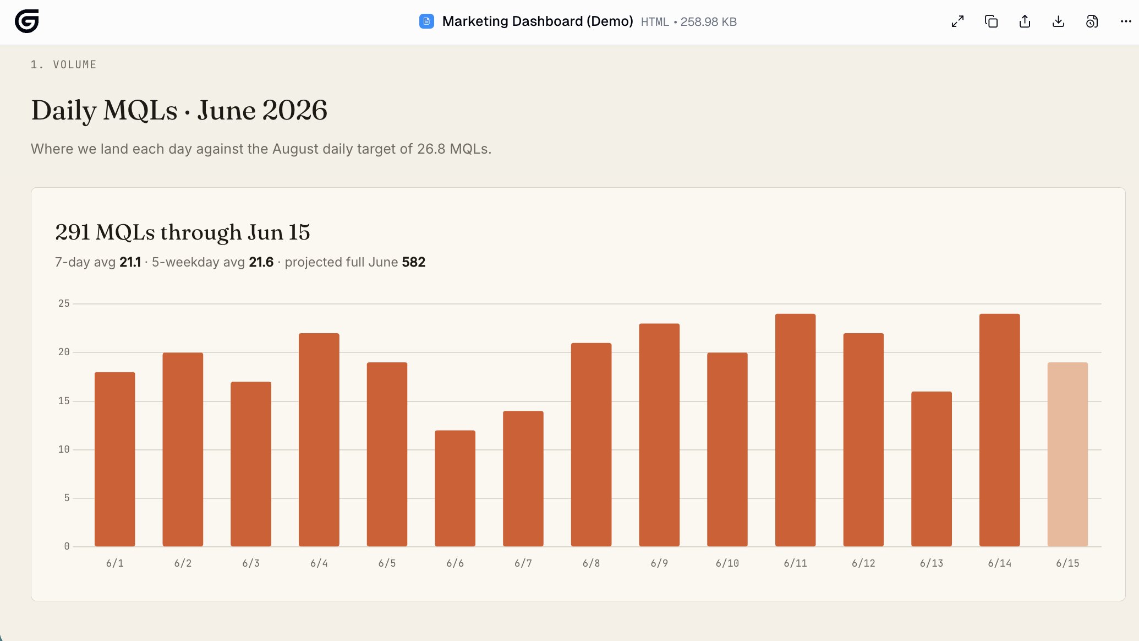The height and width of the screenshot is (641, 1139).
Task: Click the 6/5 bar in chart
Action: click(x=387, y=454)
